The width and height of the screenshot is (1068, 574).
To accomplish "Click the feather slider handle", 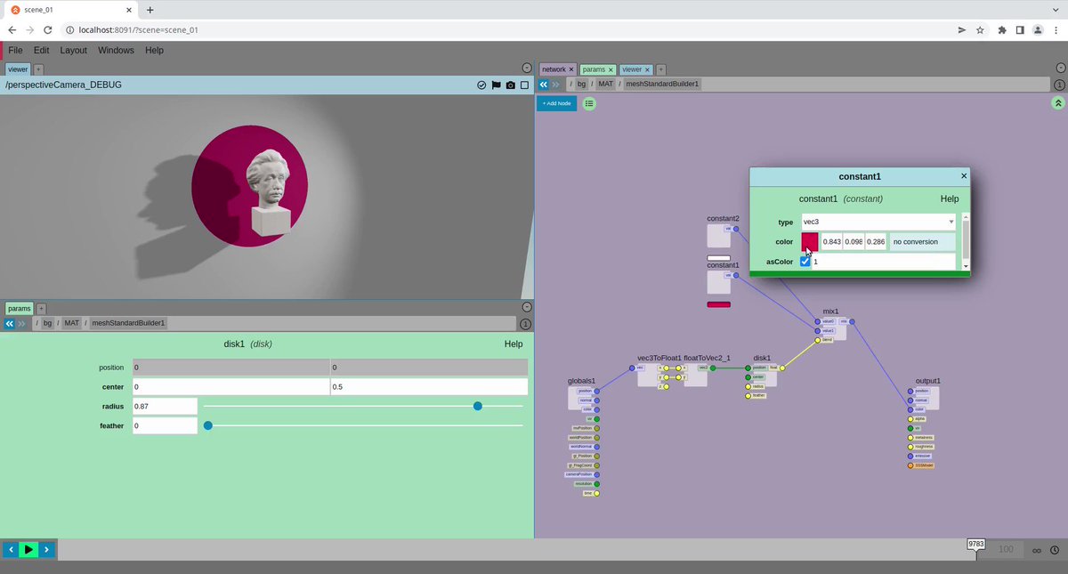I will (208, 425).
